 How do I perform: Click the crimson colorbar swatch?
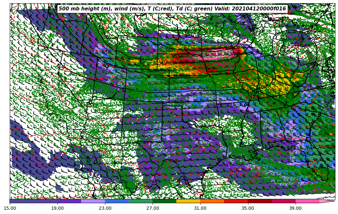(x=283, y=201)
